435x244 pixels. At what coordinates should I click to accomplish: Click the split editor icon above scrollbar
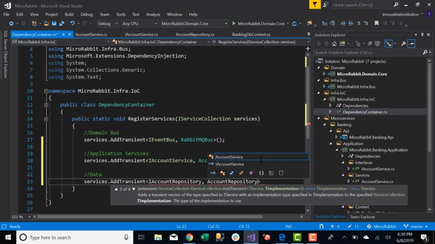pos(308,48)
